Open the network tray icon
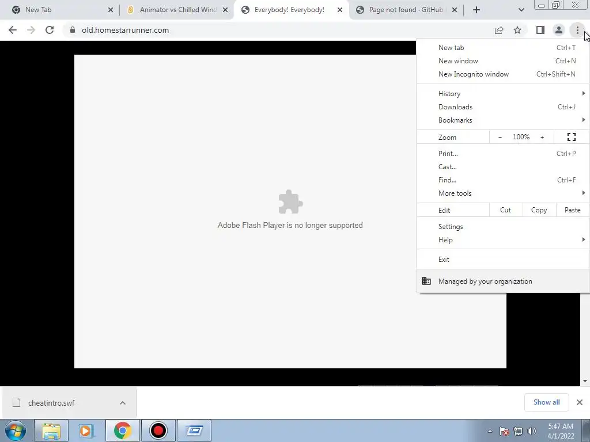This screenshot has height=442, width=590. 518,431
